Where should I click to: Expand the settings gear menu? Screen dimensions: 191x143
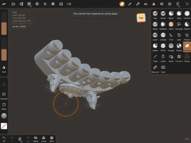pos(170,4)
